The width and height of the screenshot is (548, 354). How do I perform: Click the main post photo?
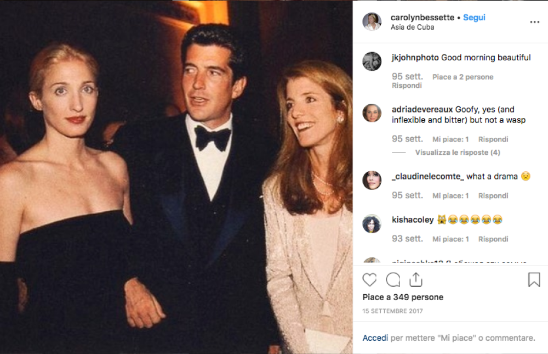176,177
